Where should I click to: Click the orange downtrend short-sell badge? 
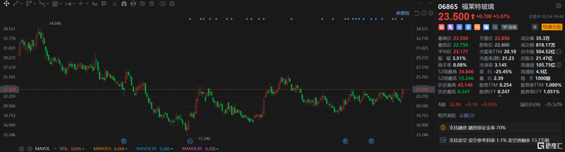pyautogui.click(x=477, y=27)
